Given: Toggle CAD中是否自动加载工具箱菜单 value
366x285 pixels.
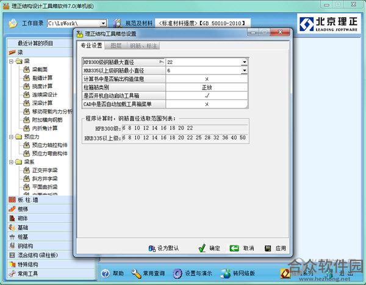Looking at the screenshot, I should coord(207,104).
